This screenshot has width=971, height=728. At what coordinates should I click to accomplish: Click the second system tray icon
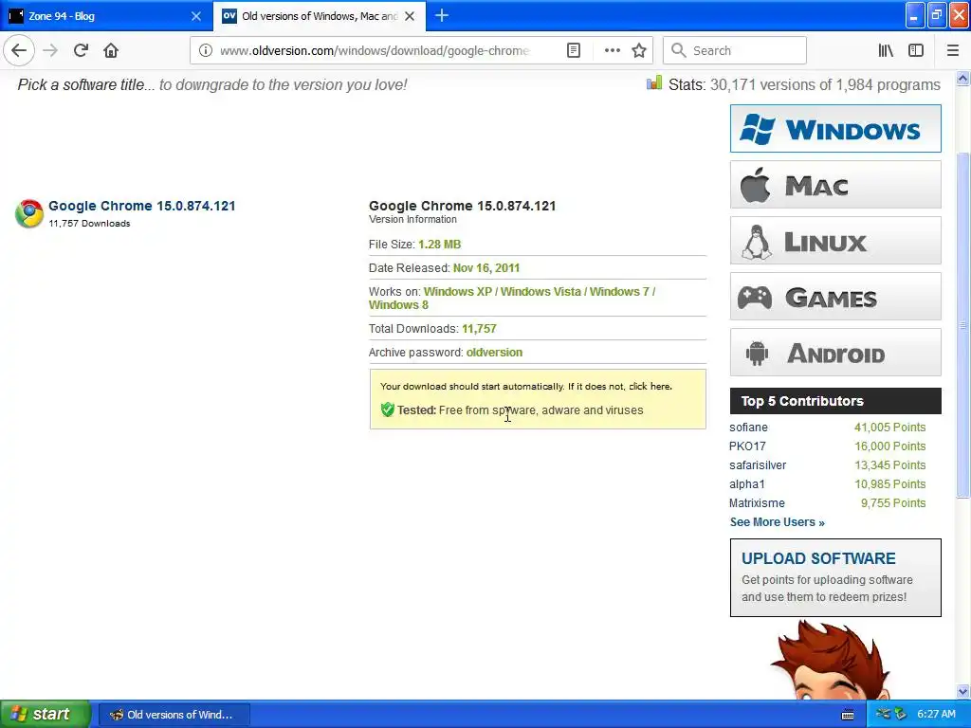point(900,714)
